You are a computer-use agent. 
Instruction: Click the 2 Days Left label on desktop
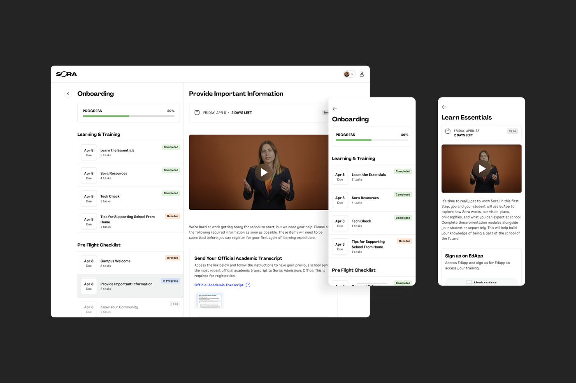[242, 113]
